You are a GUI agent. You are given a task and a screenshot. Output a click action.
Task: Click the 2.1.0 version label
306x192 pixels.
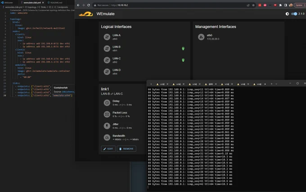301,14
